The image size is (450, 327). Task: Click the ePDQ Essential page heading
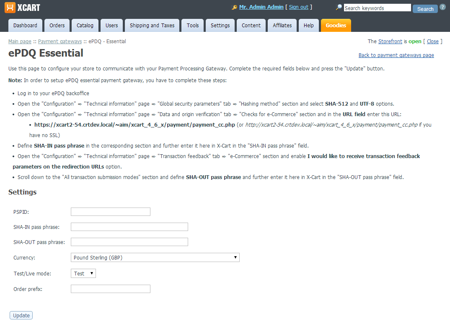click(46, 53)
